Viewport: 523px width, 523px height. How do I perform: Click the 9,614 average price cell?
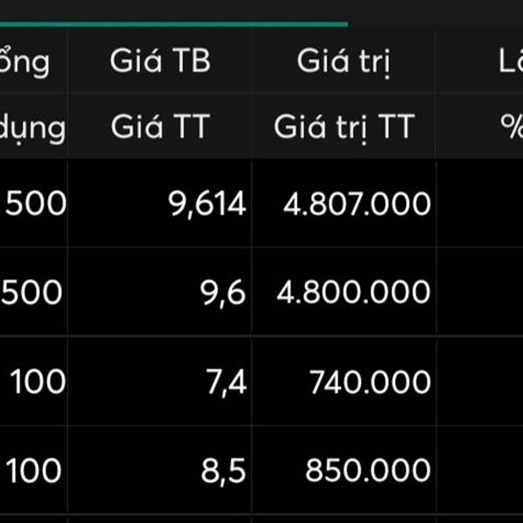click(208, 204)
